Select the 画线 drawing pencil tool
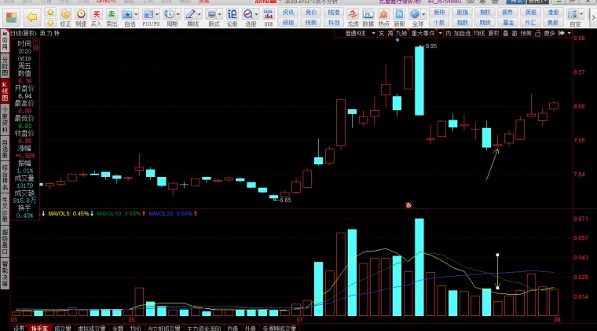The width and height of the screenshot is (597, 331). click(x=192, y=15)
